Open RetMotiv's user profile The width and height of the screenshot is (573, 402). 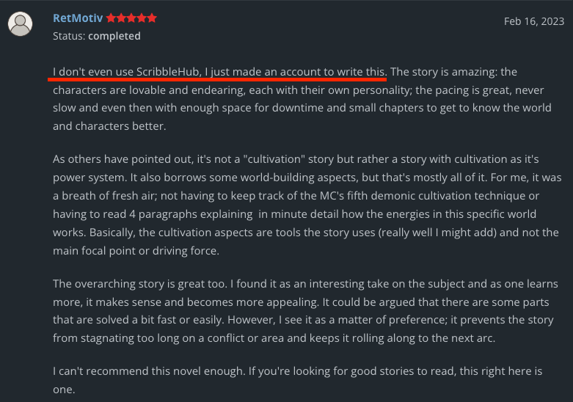click(x=78, y=18)
